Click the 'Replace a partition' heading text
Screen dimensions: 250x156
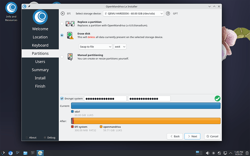point(89,22)
